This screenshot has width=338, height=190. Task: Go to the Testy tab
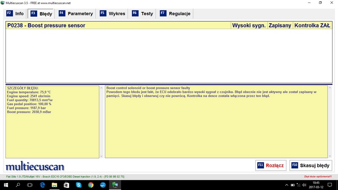142,14
